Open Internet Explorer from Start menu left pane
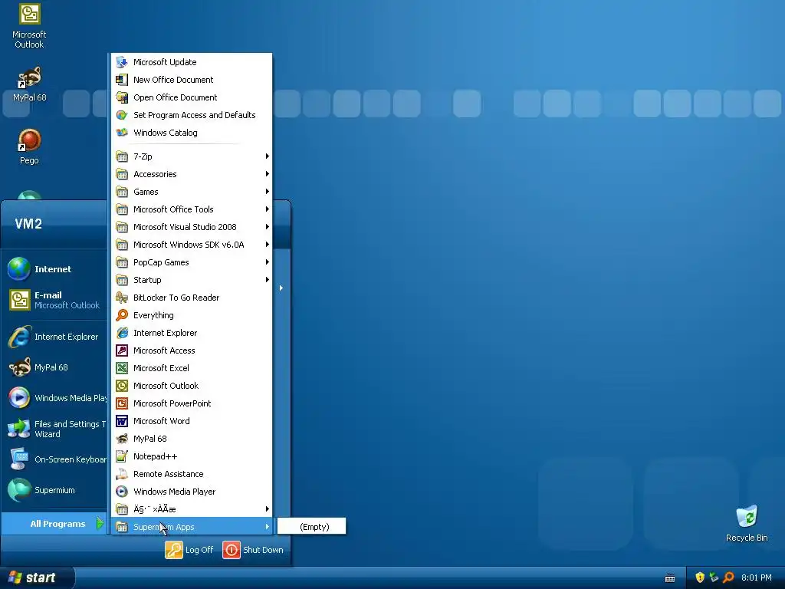The image size is (785, 589). pos(54,337)
